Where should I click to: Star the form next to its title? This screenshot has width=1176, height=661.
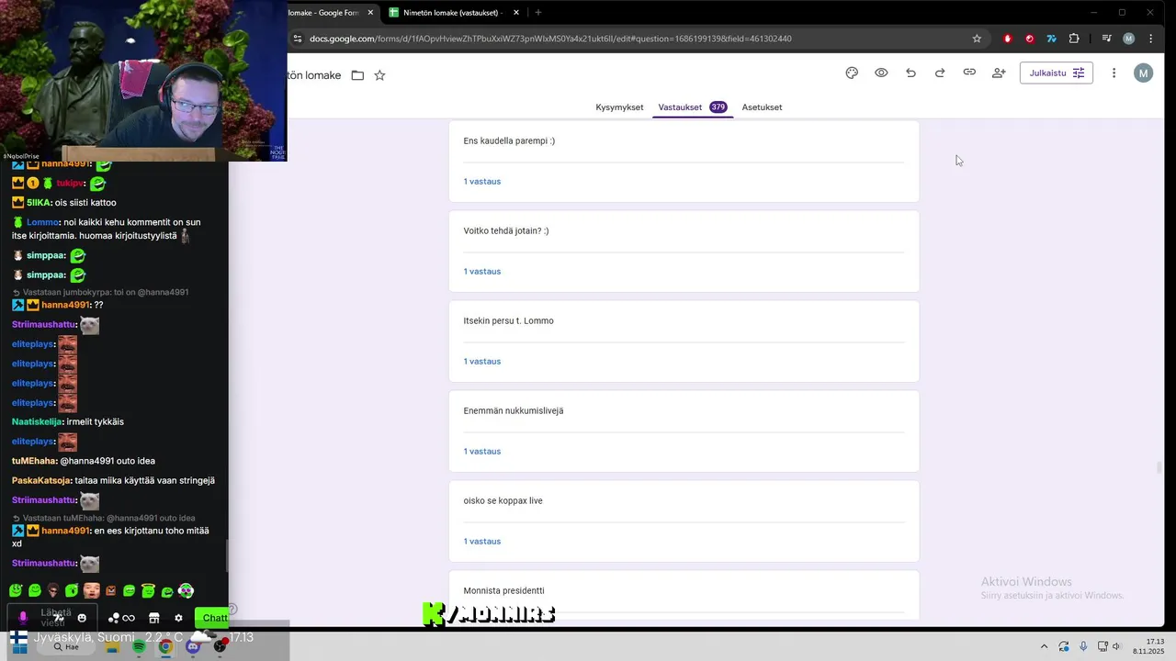coord(379,75)
